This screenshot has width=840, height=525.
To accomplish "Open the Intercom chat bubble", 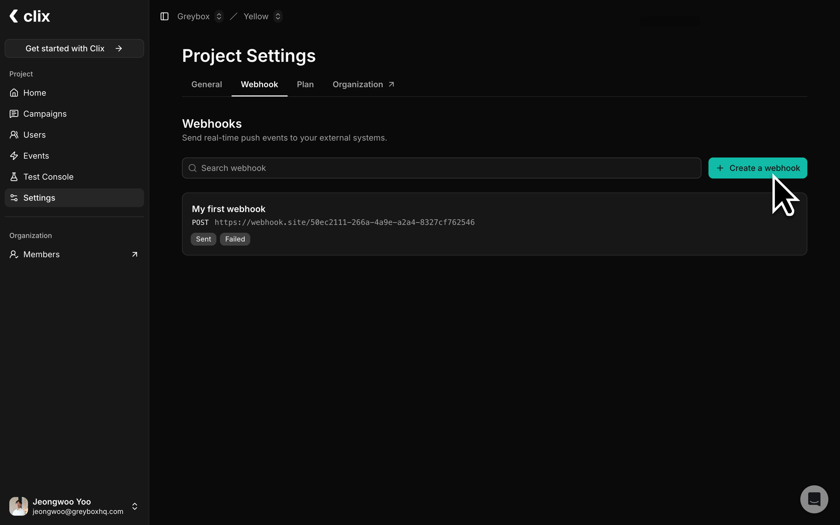I will click(814, 499).
